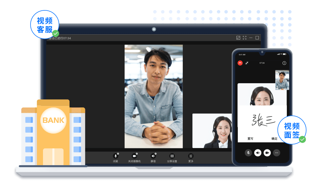Enter fullscreen in the laptop call window
This screenshot has height=188, width=309.
245,38
